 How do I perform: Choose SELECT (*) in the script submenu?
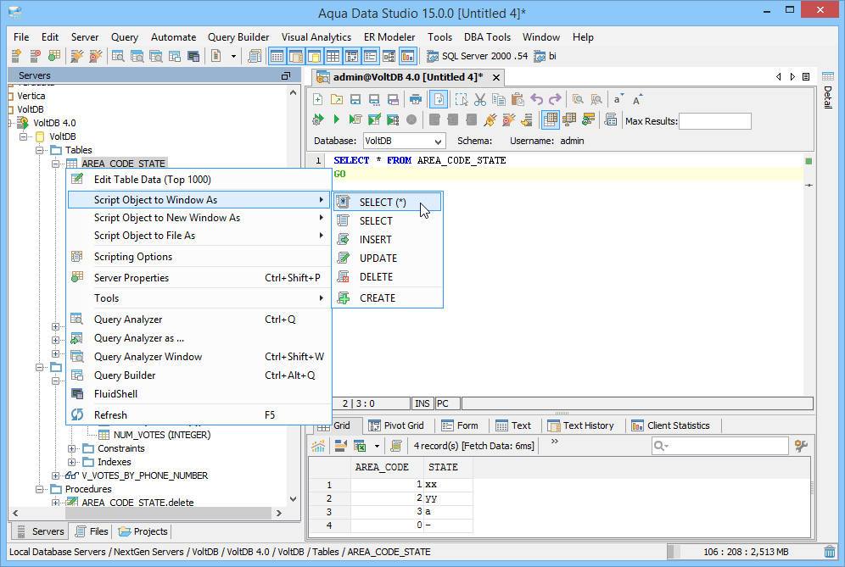(388, 202)
